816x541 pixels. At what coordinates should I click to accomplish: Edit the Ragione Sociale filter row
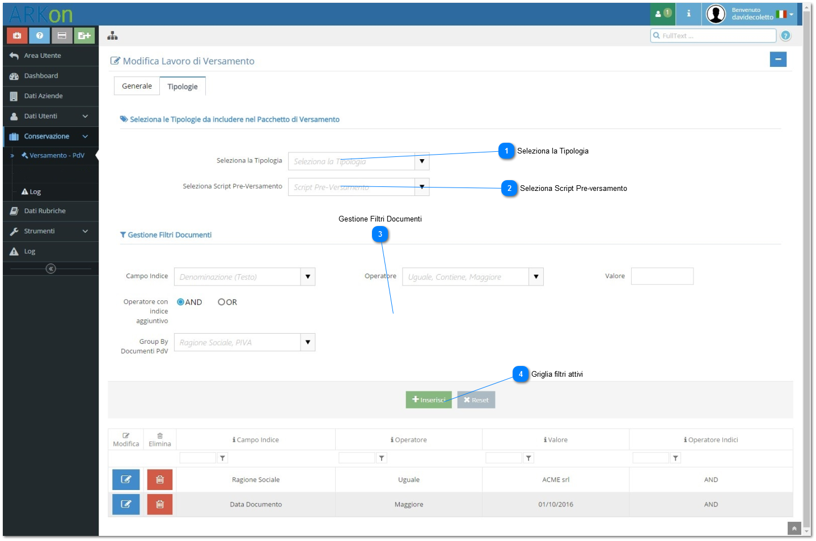pyautogui.click(x=126, y=479)
